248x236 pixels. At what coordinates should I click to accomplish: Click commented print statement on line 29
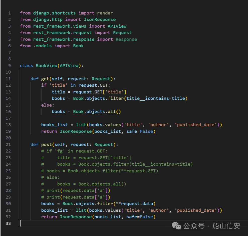(76, 197)
